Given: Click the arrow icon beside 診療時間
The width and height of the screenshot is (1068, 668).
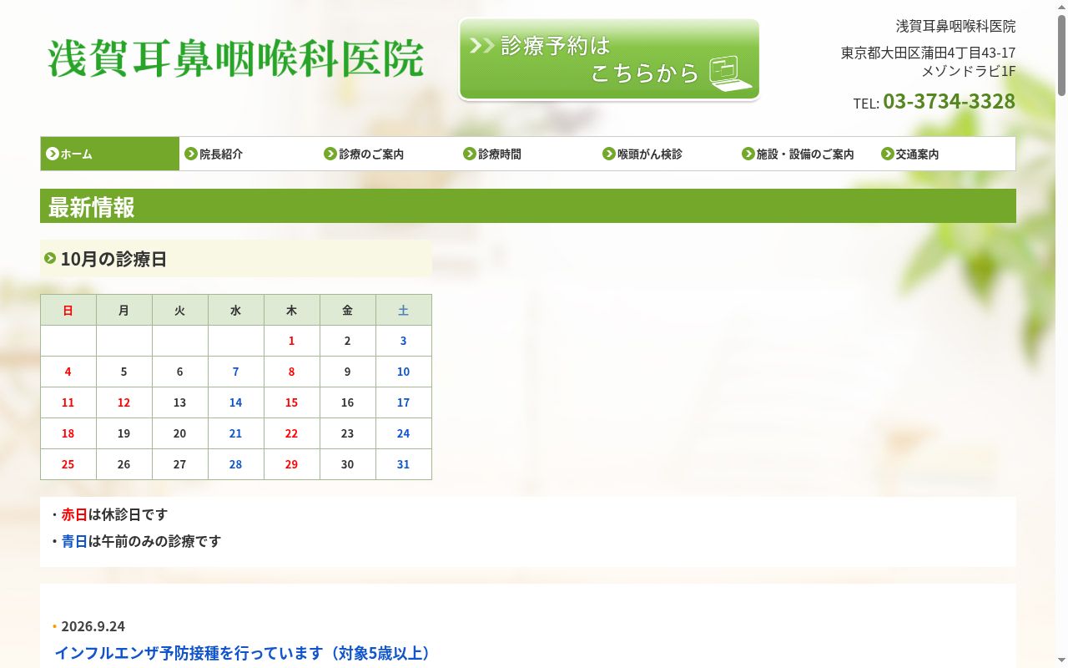Looking at the screenshot, I should (470, 154).
